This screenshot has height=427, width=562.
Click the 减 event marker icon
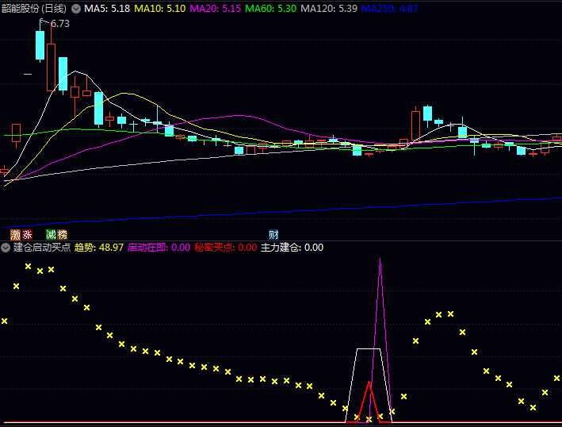click(51, 235)
